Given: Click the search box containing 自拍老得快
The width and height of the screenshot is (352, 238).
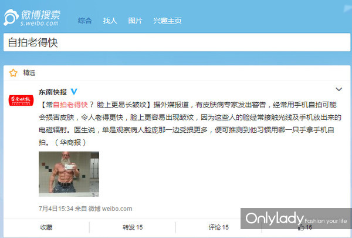Looking at the screenshot, I should click(177, 42).
